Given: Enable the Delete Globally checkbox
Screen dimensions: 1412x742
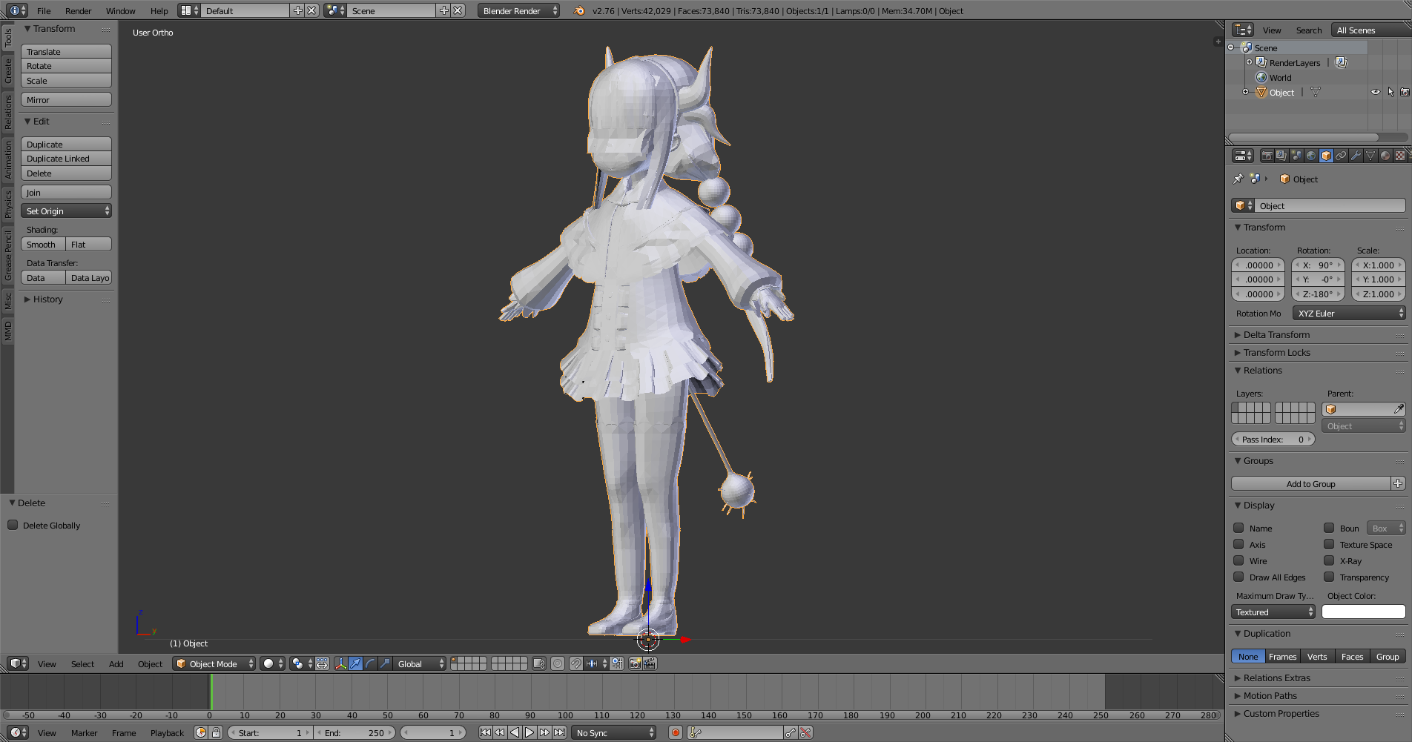Looking at the screenshot, I should click(x=13, y=526).
